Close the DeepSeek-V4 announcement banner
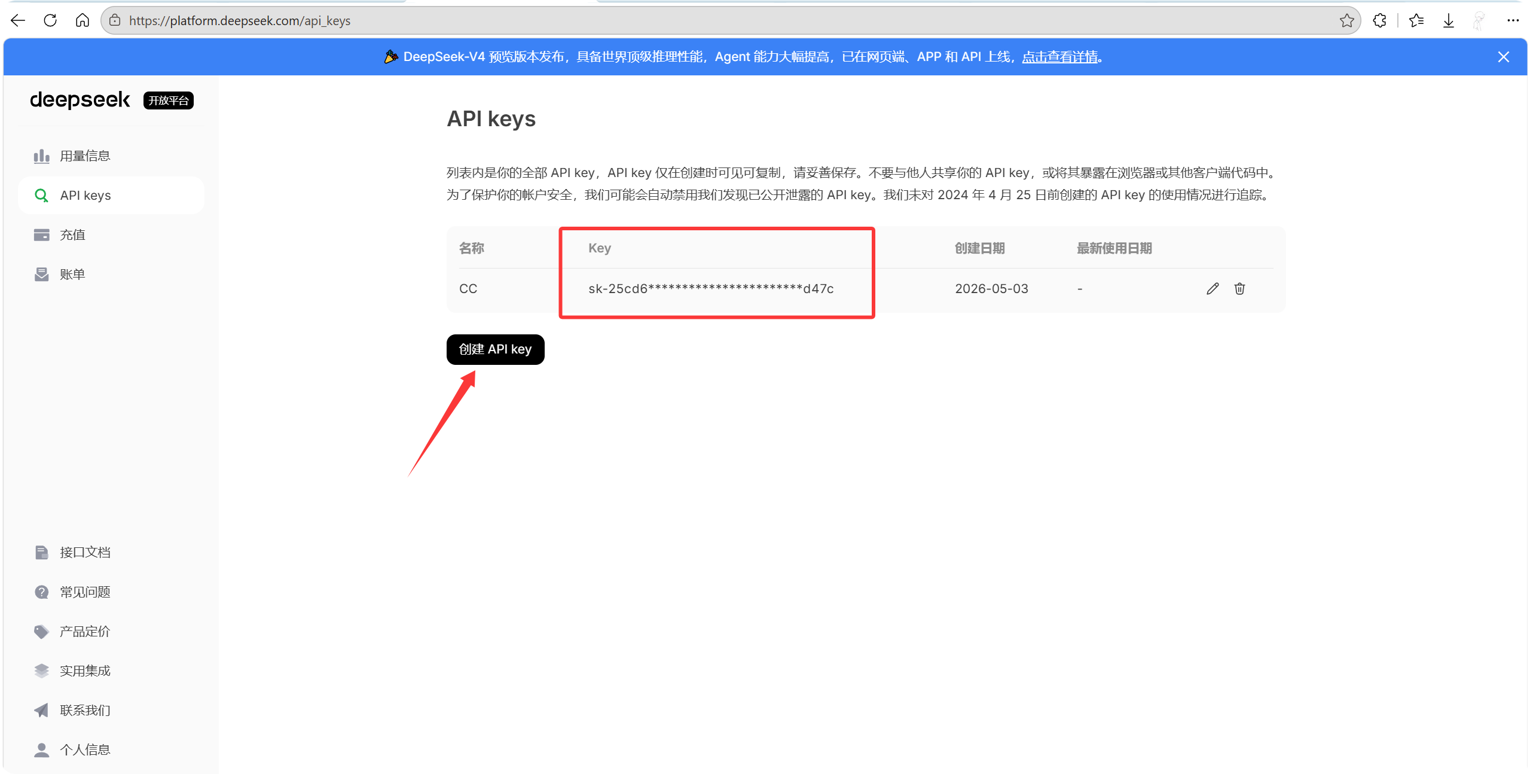Image resolution: width=1530 pixels, height=774 pixels. pyautogui.click(x=1503, y=57)
